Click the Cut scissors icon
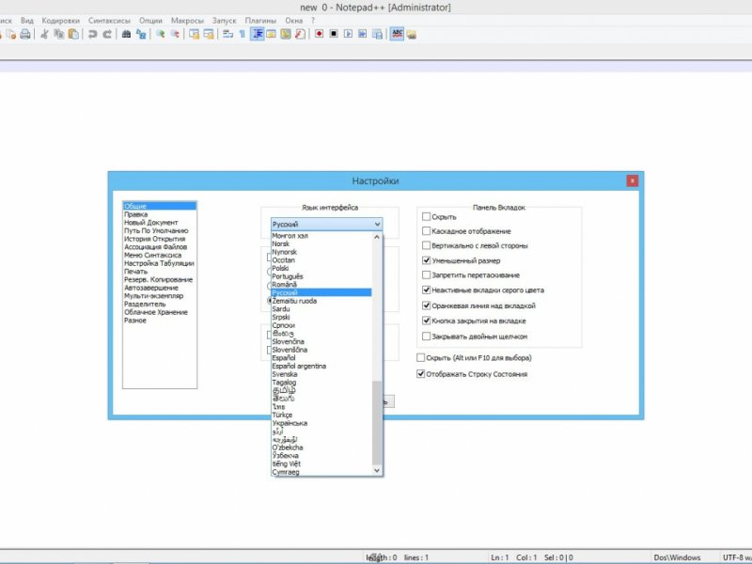 click(44, 34)
